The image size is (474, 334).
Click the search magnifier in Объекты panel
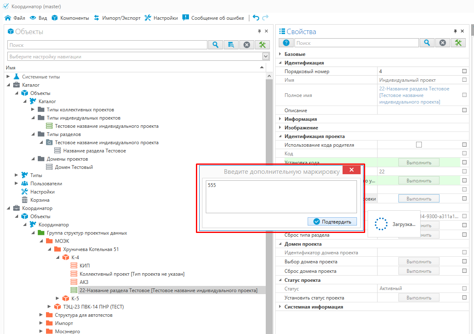coord(215,45)
